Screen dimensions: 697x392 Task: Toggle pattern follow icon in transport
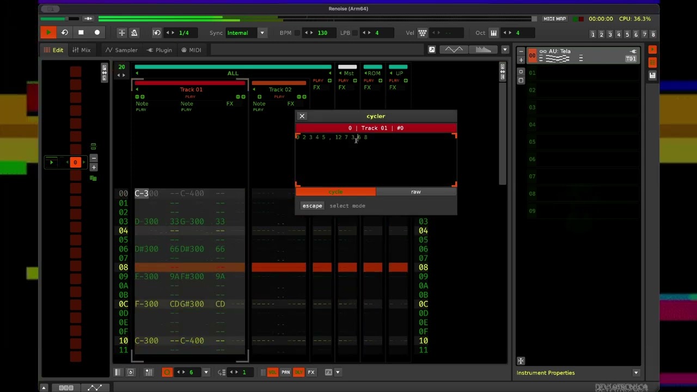pos(122,33)
